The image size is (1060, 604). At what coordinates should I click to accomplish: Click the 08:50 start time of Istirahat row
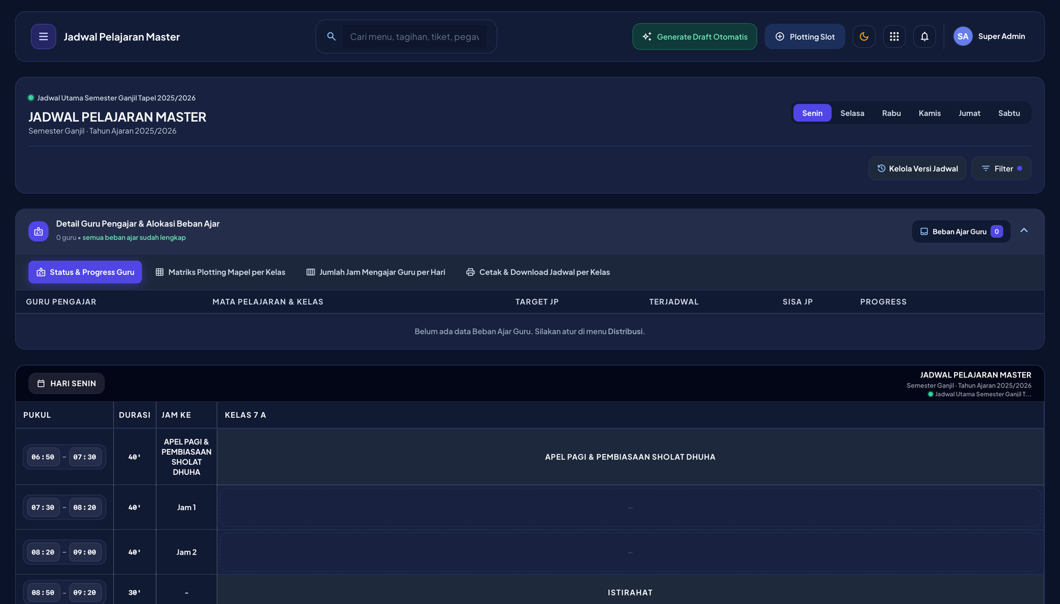point(43,593)
